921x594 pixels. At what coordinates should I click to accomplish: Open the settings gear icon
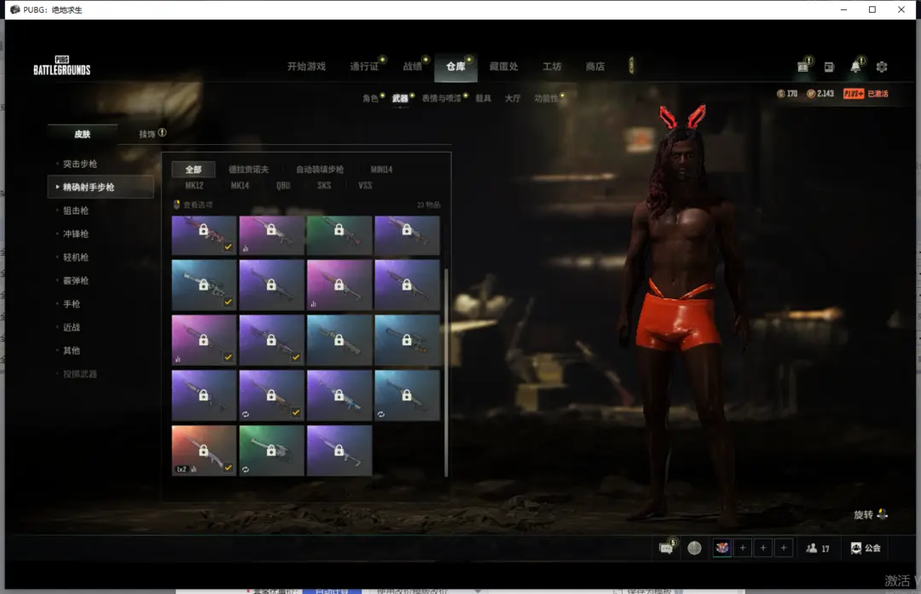(881, 67)
